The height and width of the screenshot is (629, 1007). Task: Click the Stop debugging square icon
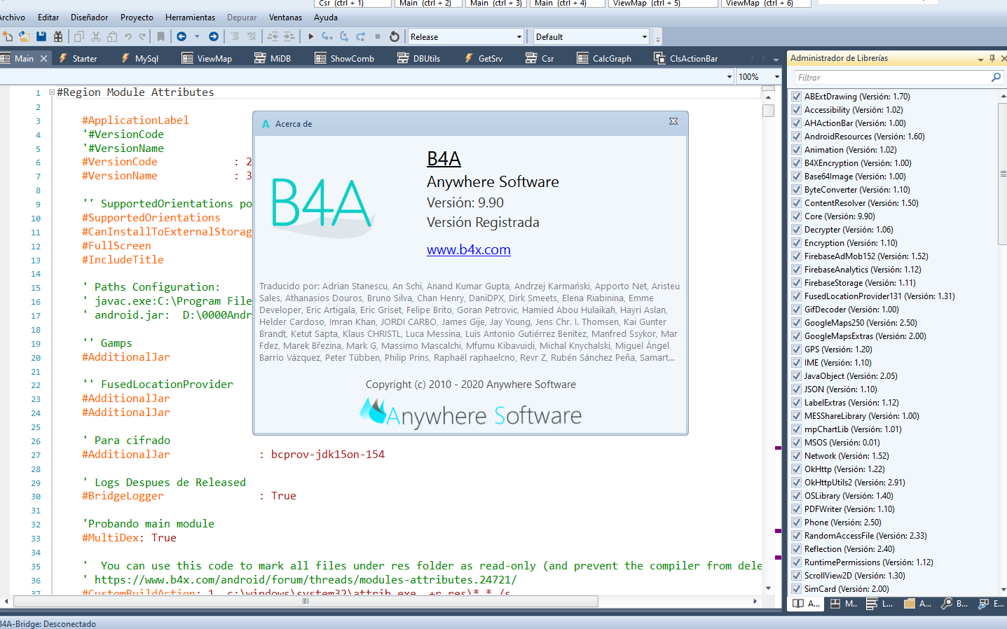378,36
